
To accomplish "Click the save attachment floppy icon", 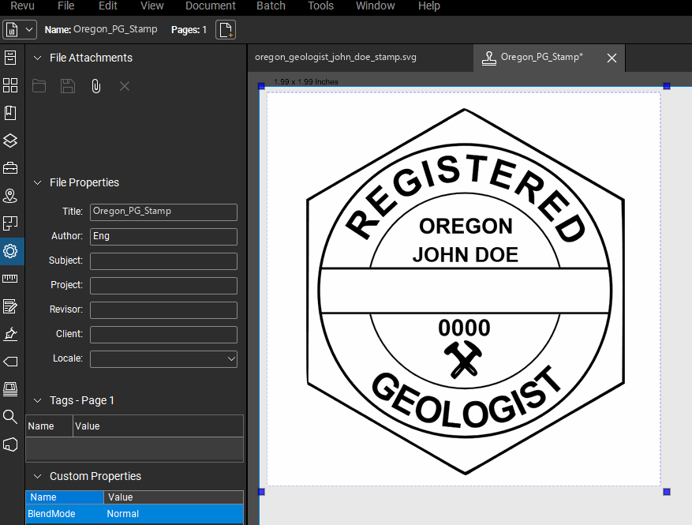I will click(68, 86).
